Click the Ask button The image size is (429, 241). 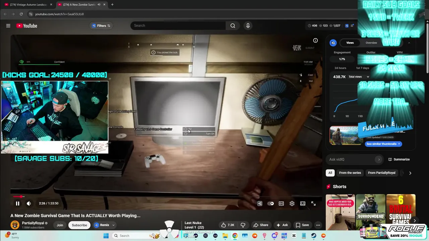point(282,225)
